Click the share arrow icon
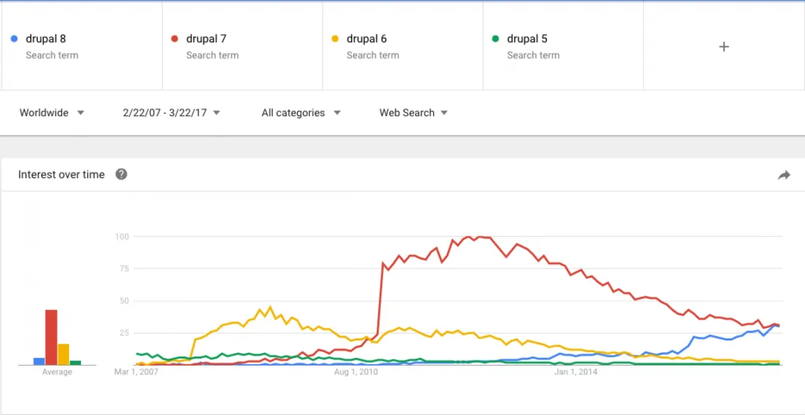This screenshot has width=805, height=415. [784, 175]
